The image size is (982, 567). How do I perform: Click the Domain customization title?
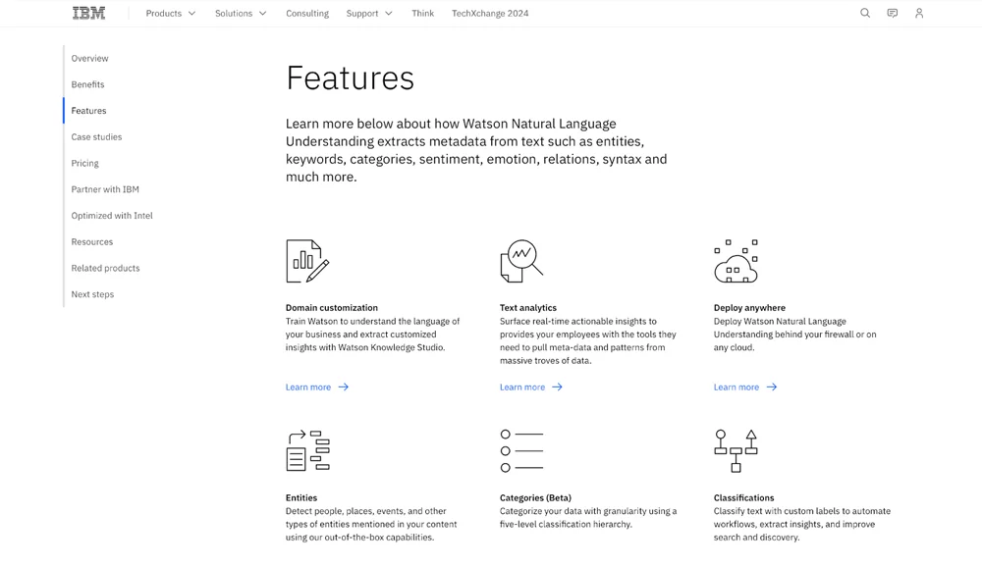pyautogui.click(x=332, y=308)
